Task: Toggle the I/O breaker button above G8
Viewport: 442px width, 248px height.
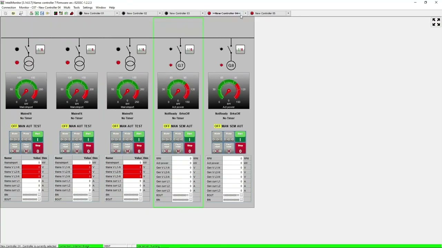Action: 240,49
